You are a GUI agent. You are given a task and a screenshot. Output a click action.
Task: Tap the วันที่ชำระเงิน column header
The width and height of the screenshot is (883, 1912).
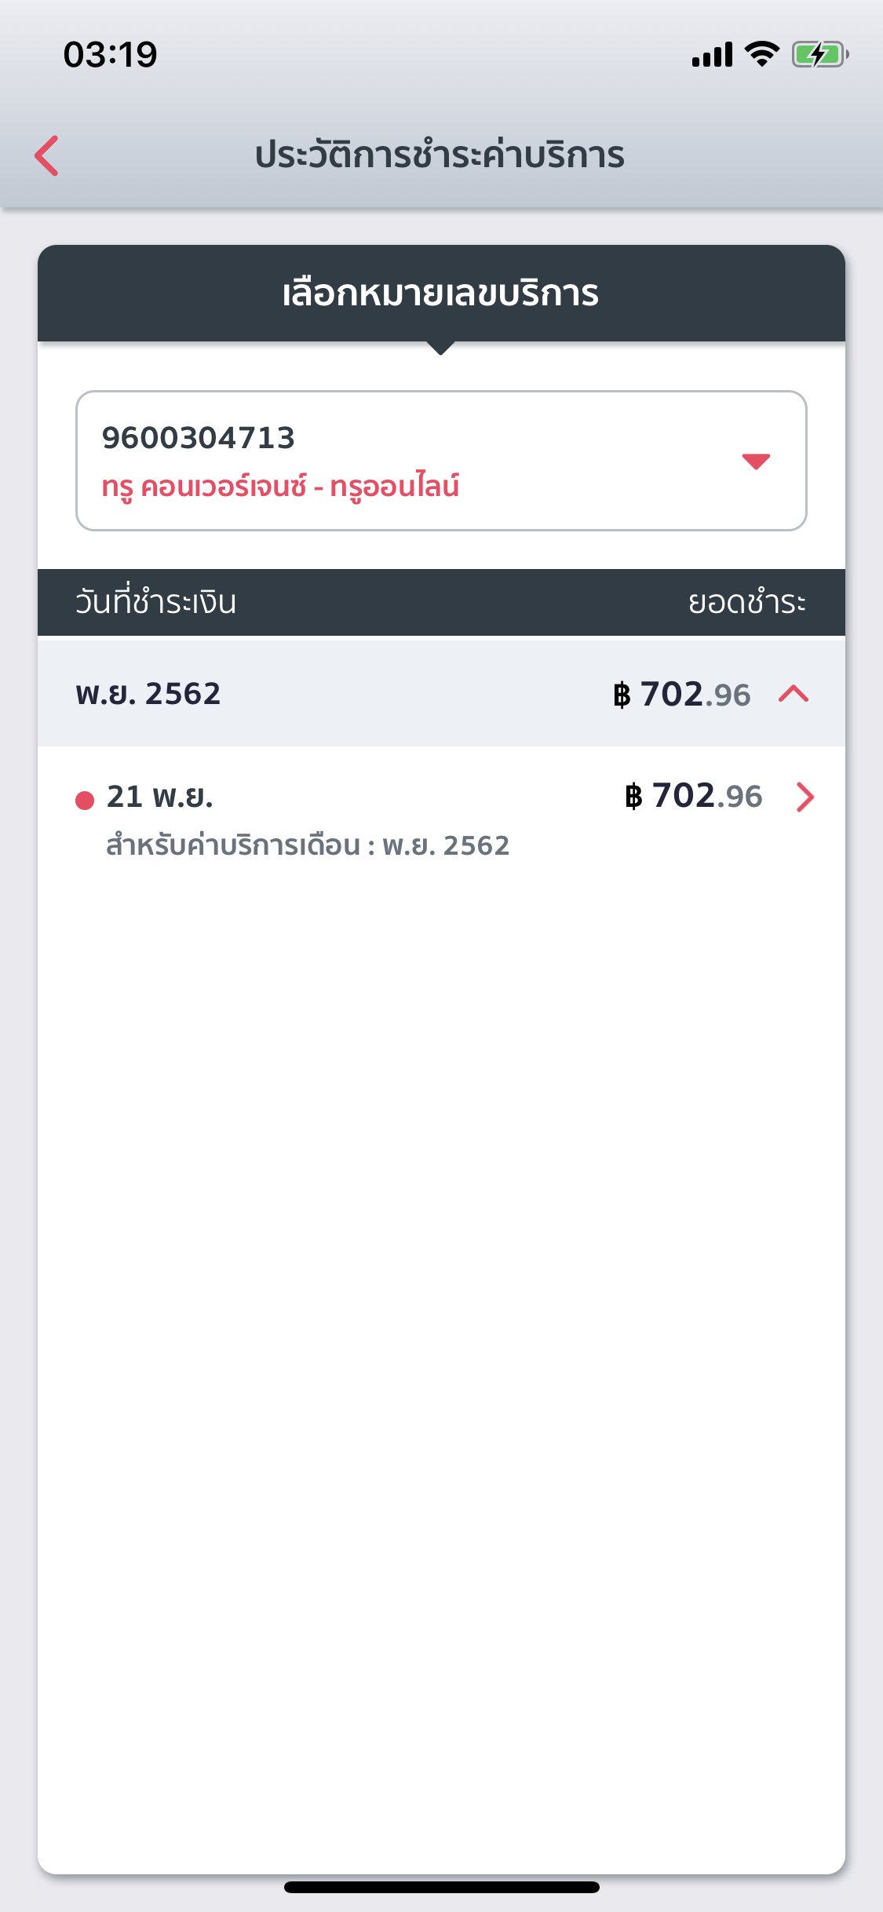pos(156,602)
